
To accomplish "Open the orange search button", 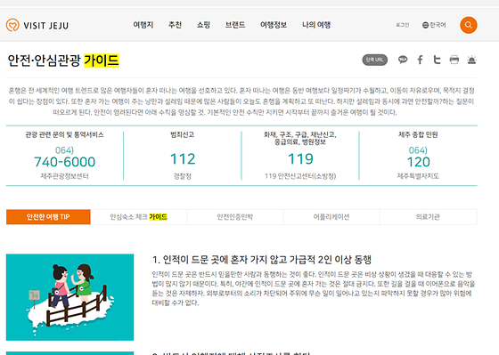I will click(x=469, y=25).
